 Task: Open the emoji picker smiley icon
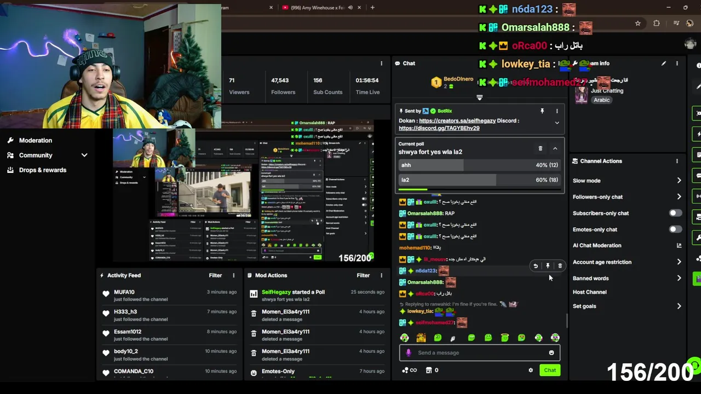551,353
